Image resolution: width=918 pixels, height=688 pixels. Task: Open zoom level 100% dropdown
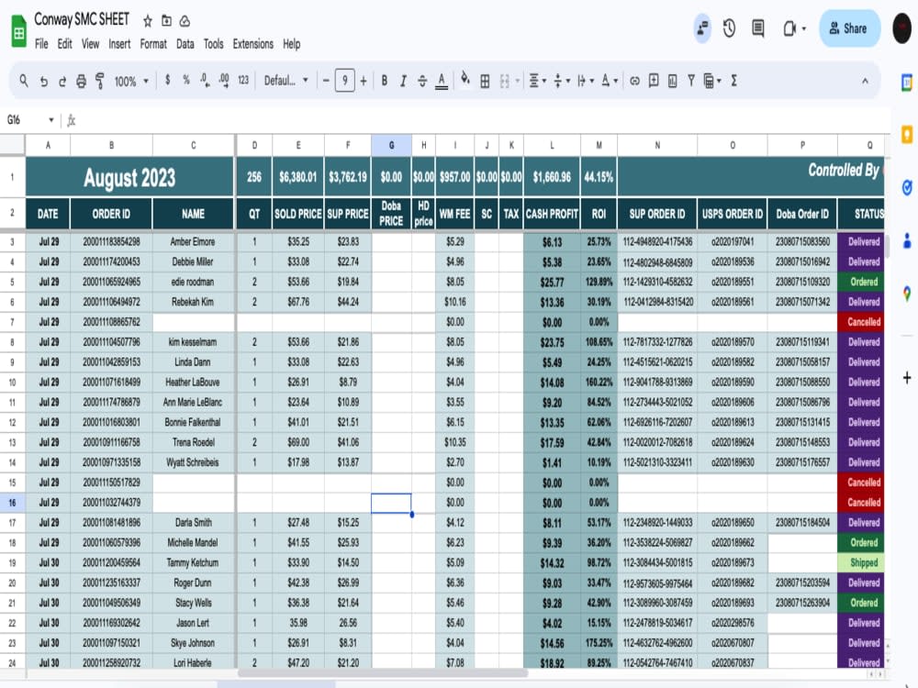coord(131,82)
